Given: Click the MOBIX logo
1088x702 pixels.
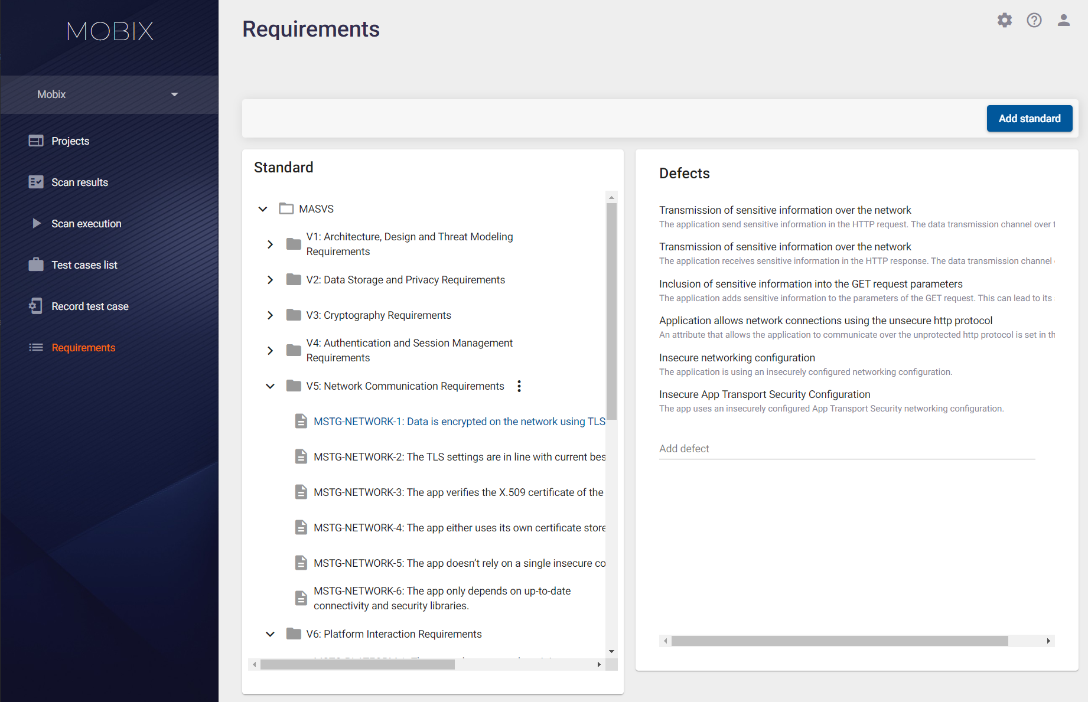Looking at the screenshot, I should click(x=110, y=31).
